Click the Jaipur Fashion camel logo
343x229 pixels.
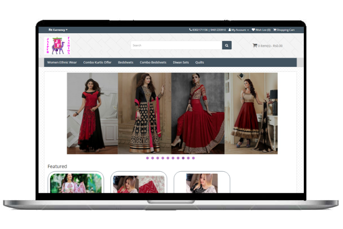[x=57, y=45]
